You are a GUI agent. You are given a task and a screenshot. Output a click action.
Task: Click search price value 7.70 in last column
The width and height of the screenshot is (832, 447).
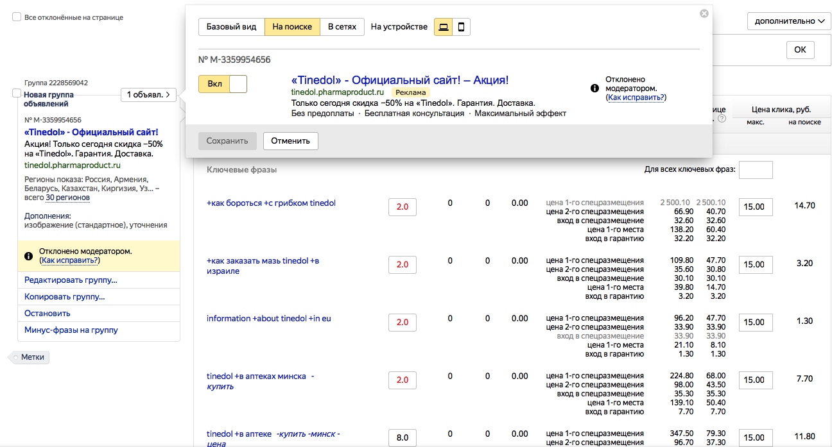point(804,378)
